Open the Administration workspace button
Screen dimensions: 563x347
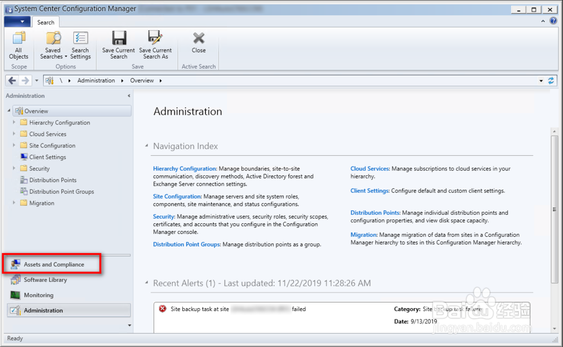click(68, 310)
